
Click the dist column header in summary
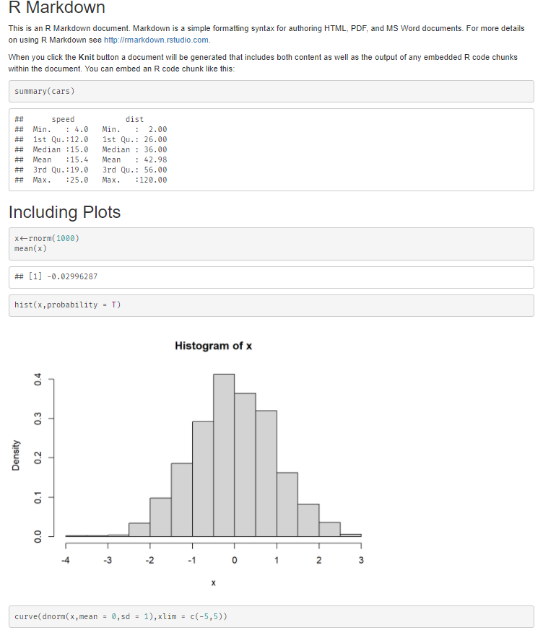pos(134,119)
